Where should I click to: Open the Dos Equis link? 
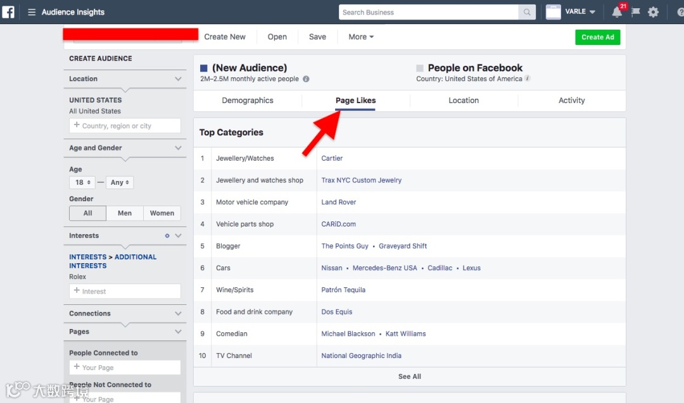pyautogui.click(x=337, y=312)
